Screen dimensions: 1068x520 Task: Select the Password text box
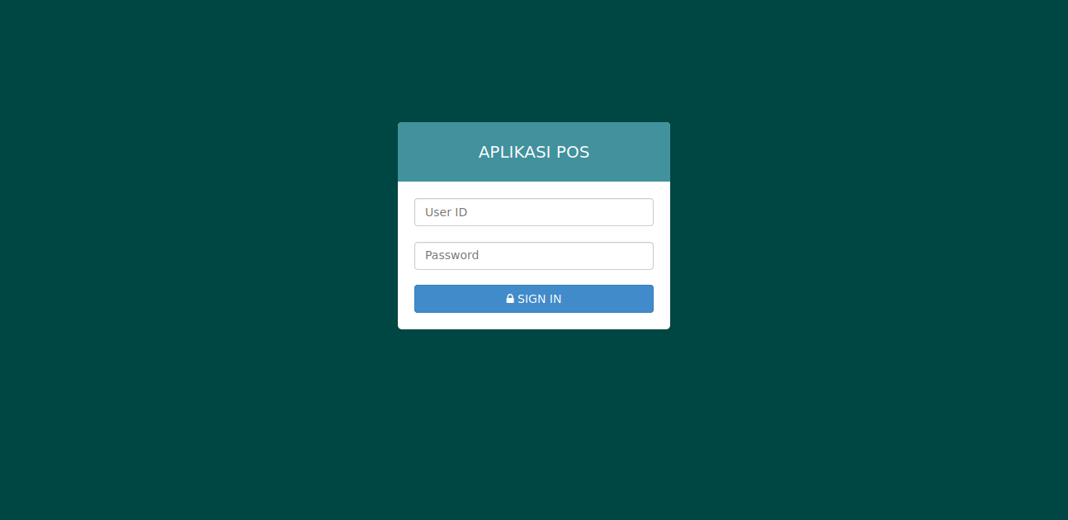534,256
